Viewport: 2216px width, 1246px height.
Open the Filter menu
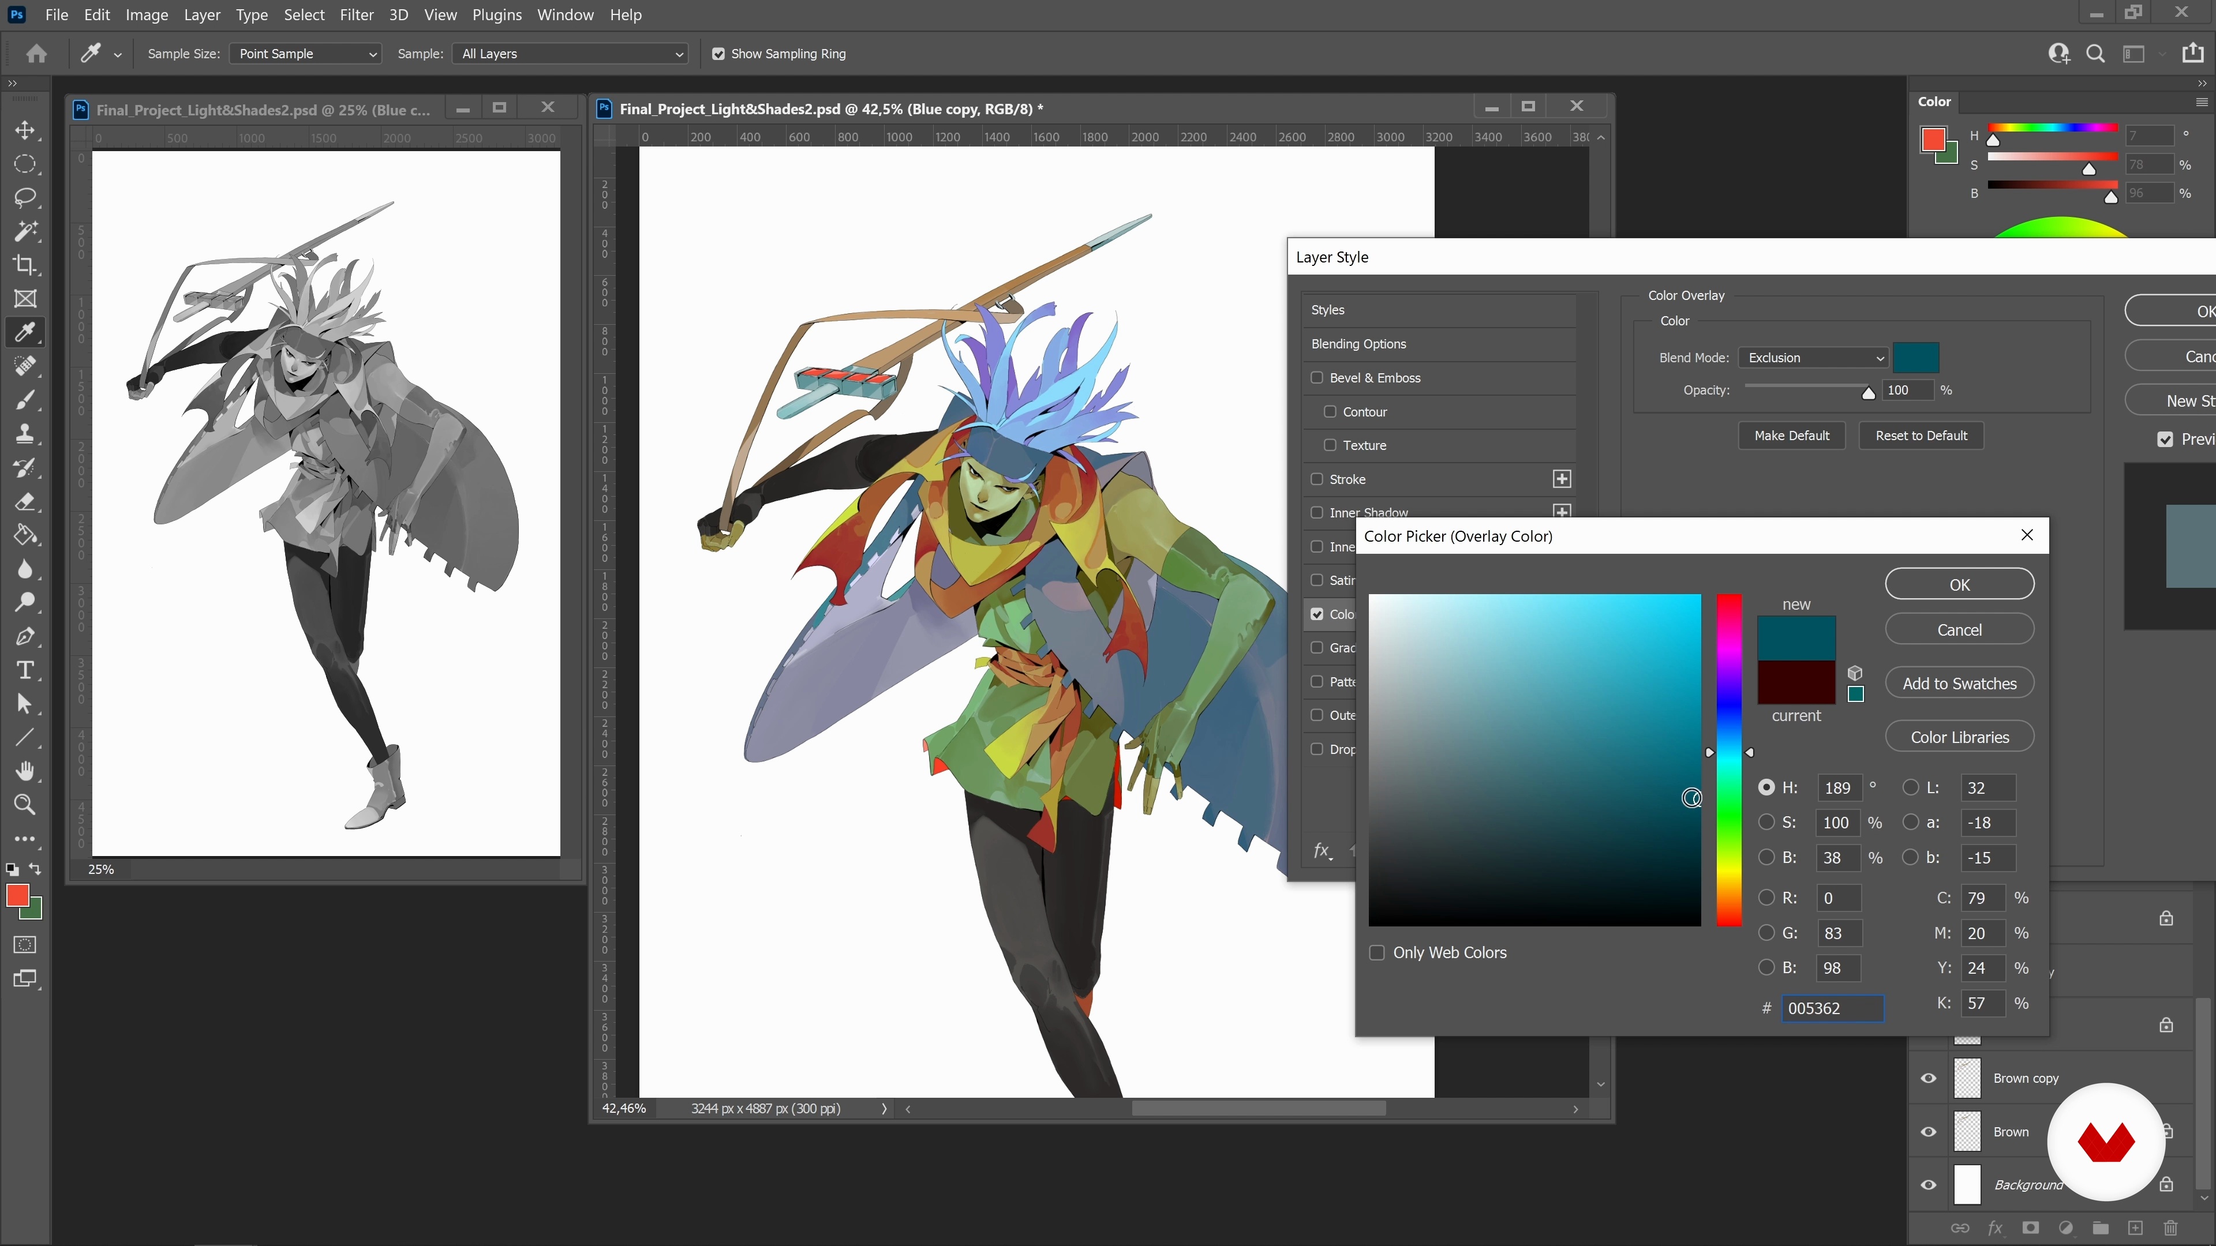point(356,14)
